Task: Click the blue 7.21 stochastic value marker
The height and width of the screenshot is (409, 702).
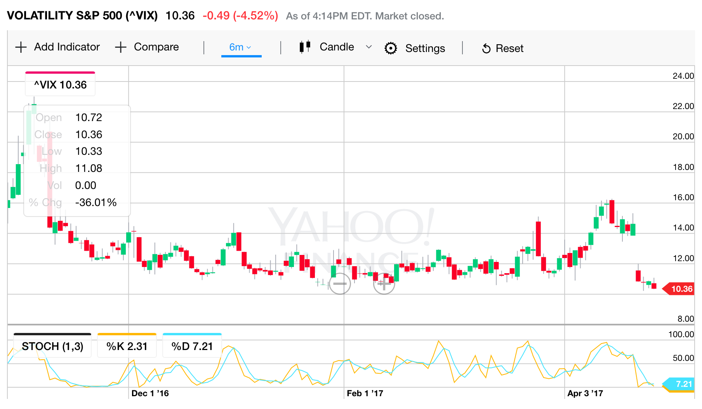Action: click(x=681, y=384)
